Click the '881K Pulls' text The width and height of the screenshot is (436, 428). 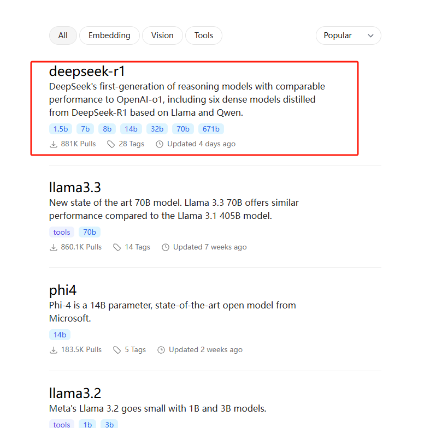pyautogui.click(x=79, y=144)
